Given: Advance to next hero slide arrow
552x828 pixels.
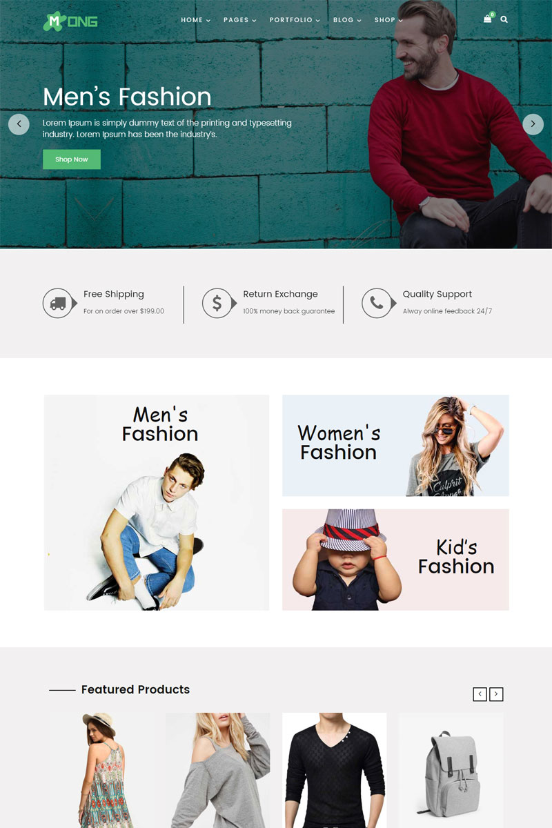Looking at the screenshot, I should [x=533, y=124].
